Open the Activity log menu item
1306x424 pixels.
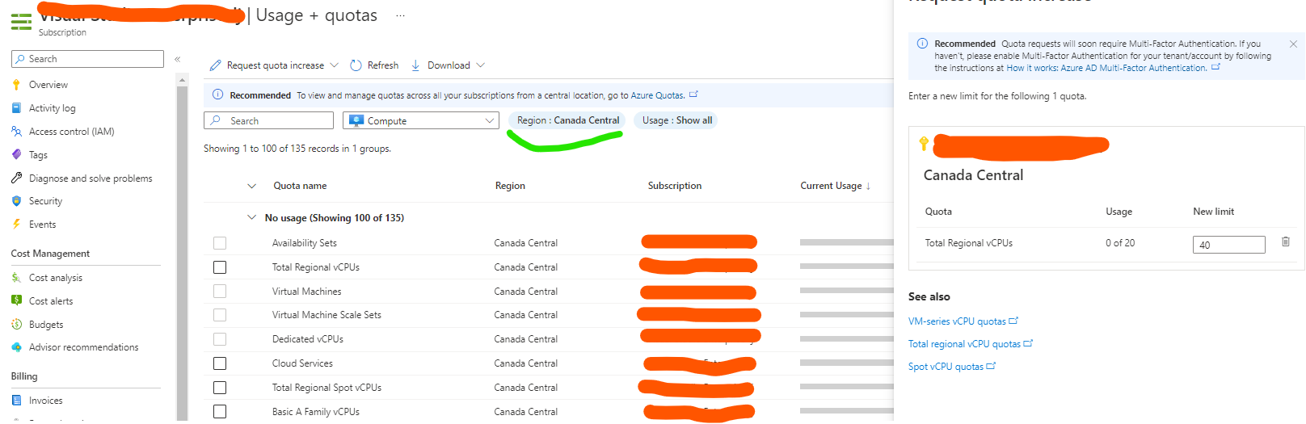tap(52, 108)
